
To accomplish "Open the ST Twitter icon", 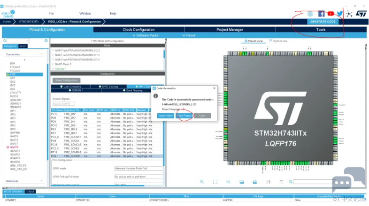I will click(x=339, y=14).
